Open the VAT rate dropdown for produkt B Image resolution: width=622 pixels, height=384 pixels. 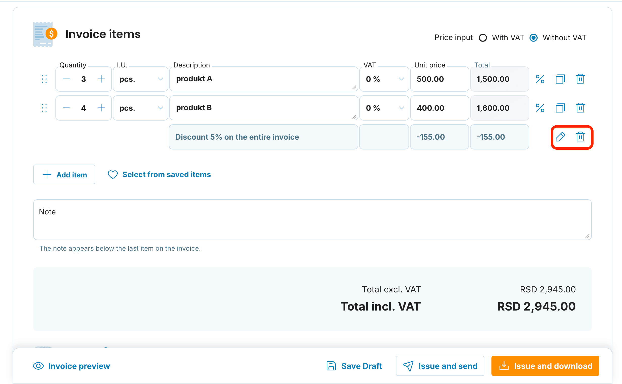coord(384,108)
